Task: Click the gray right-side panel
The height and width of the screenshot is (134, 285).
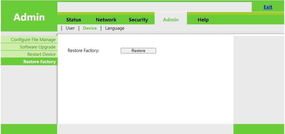Action: (x=259, y=80)
